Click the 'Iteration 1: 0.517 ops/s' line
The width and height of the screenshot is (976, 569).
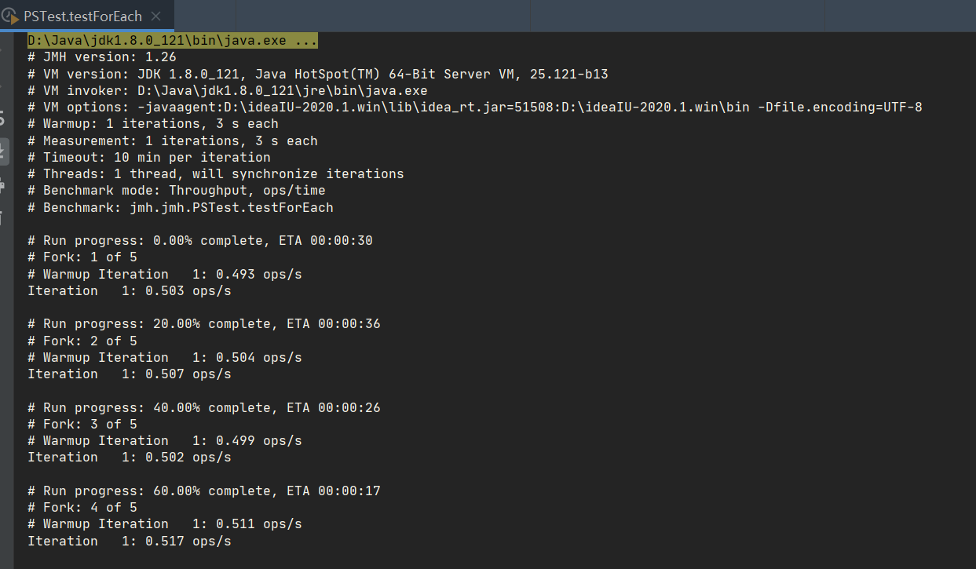tap(130, 541)
